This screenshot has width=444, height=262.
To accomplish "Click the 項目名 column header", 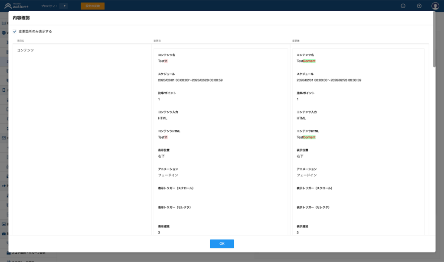I will tap(20, 41).
